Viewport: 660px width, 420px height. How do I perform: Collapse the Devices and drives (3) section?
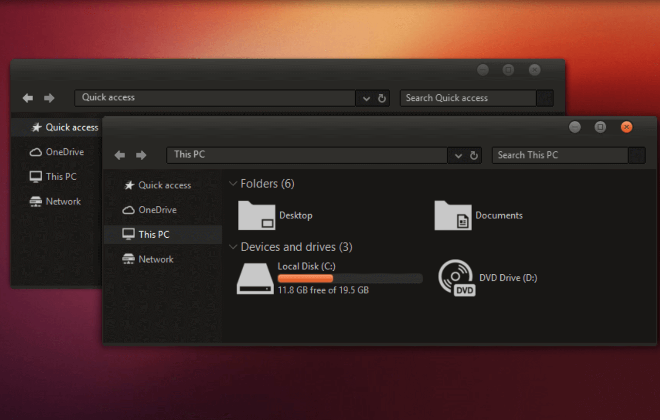(x=233, y=247)
